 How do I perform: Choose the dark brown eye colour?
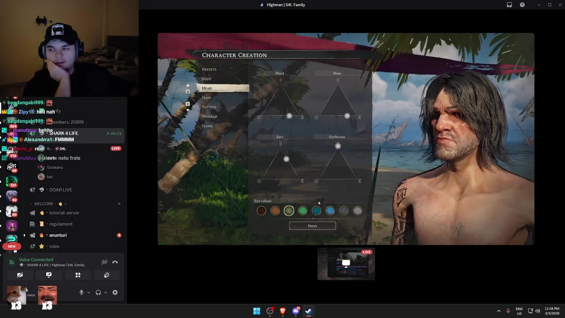261,211
